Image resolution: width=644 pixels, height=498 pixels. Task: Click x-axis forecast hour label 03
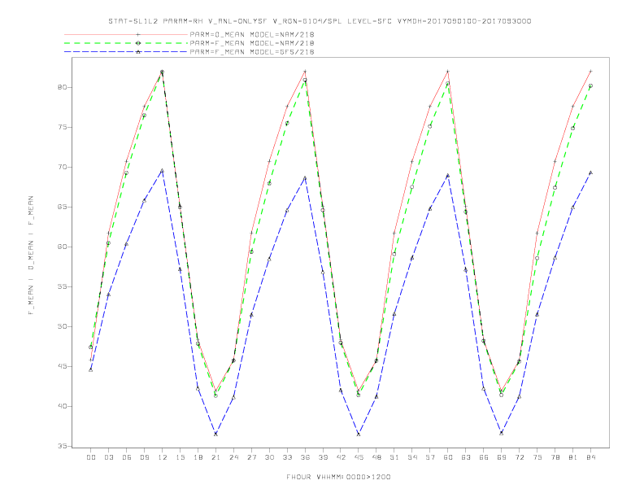click(x=108, y=458)
